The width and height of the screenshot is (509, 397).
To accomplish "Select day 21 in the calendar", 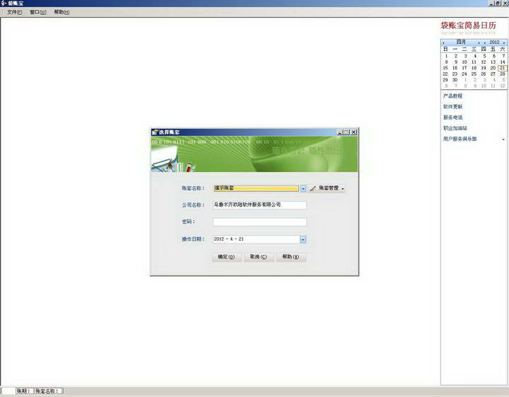I will coord(502,68).
